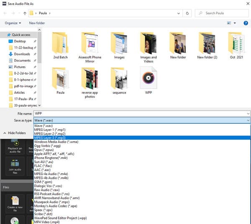Choose MPEG Layer-3 (*.mp3) format
251x224 pixels.
point(142,138)
